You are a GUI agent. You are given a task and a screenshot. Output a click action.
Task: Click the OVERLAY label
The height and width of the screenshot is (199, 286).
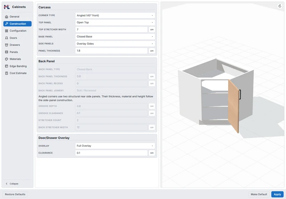pyautogui.click(x=44, y=146)
